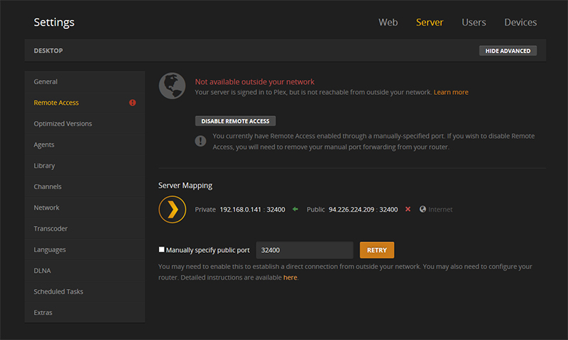Click the 'Not available outside your network' heading
Screen dimensions: 568x340
click(255, 81)
